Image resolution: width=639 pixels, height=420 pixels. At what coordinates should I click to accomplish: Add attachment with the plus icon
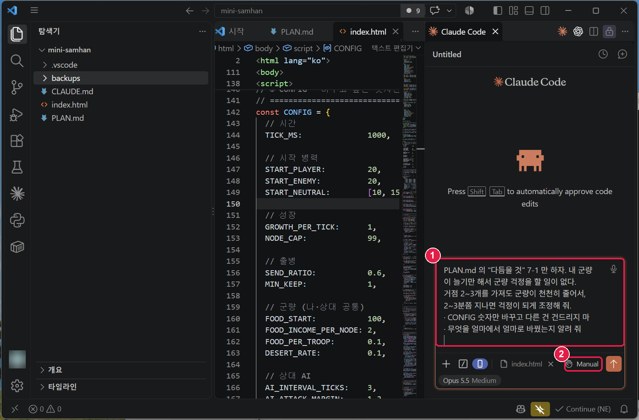[x=446, y=364]
